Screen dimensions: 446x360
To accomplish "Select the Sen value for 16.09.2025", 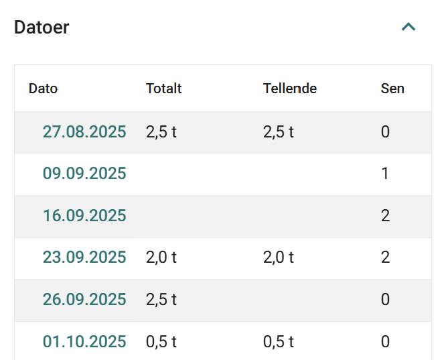I will [385, 216].
